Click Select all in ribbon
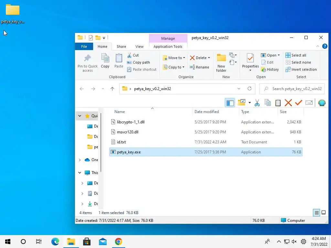 click(x=295, y=55)
